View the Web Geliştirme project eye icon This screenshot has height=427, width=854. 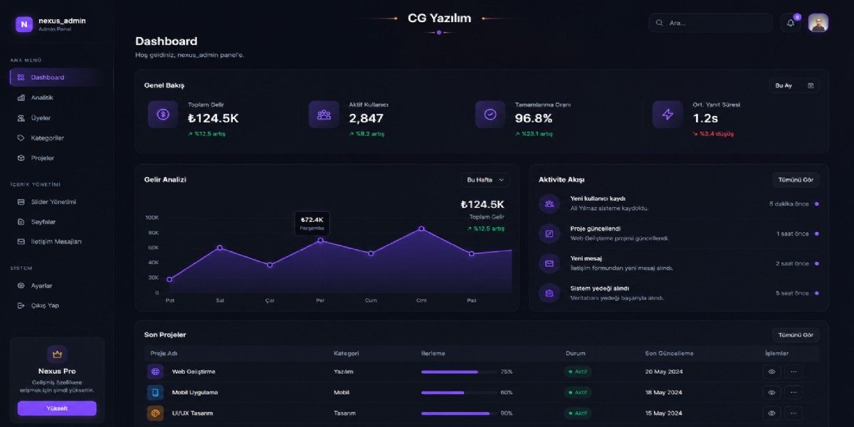(x=771, y=371)
